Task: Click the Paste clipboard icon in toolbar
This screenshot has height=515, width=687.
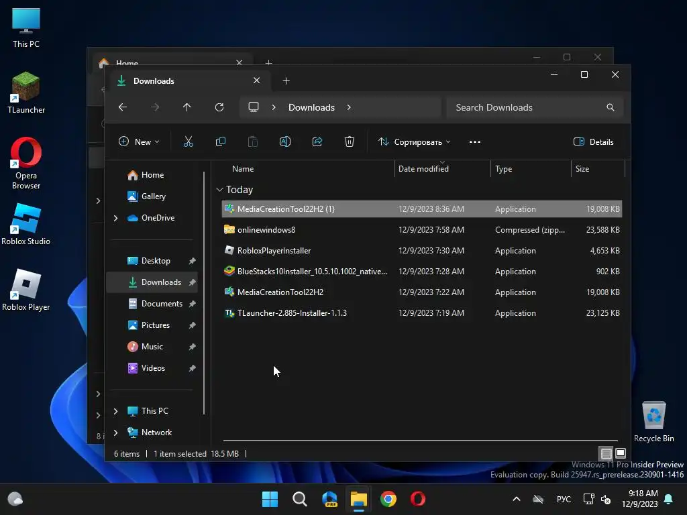Action: coord(253,141)
